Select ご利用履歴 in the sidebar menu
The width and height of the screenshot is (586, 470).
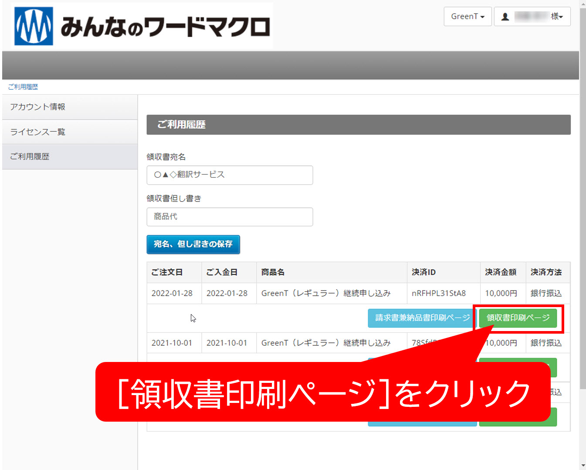coord(30,157)
